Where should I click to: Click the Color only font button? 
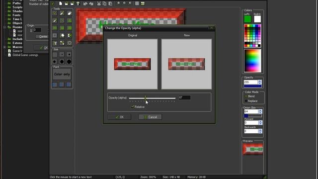point(62,74)
